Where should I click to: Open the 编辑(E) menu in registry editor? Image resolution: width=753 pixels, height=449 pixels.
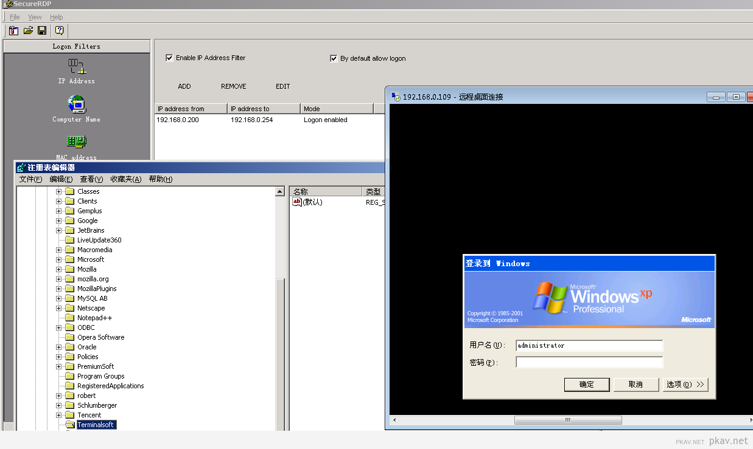[61, 179]
